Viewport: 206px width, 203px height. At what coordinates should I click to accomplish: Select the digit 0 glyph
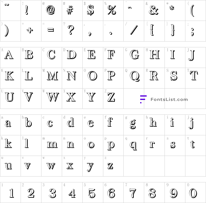(193, 193)
